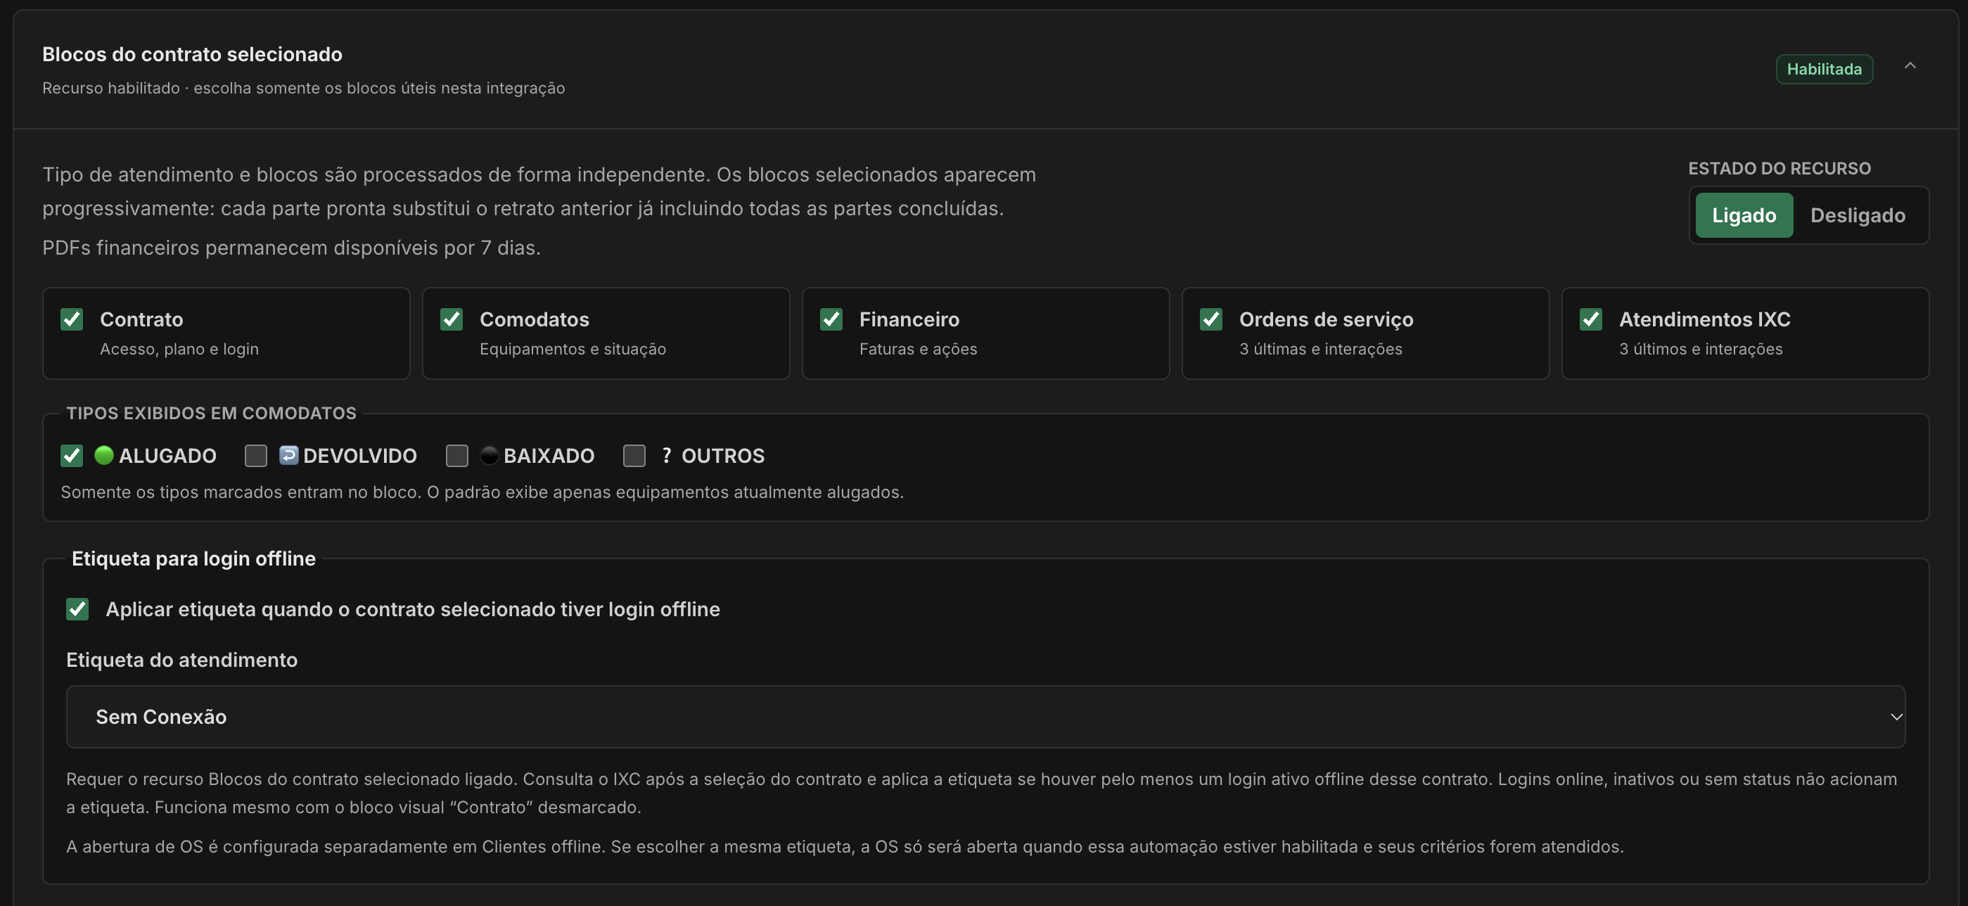
Task: Collapse the Blocos do contrato selecionado section
Action: [1910, 66]
